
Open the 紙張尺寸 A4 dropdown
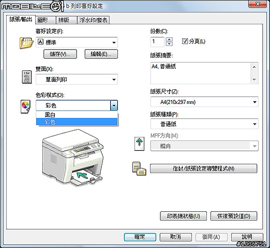(204, 102)
